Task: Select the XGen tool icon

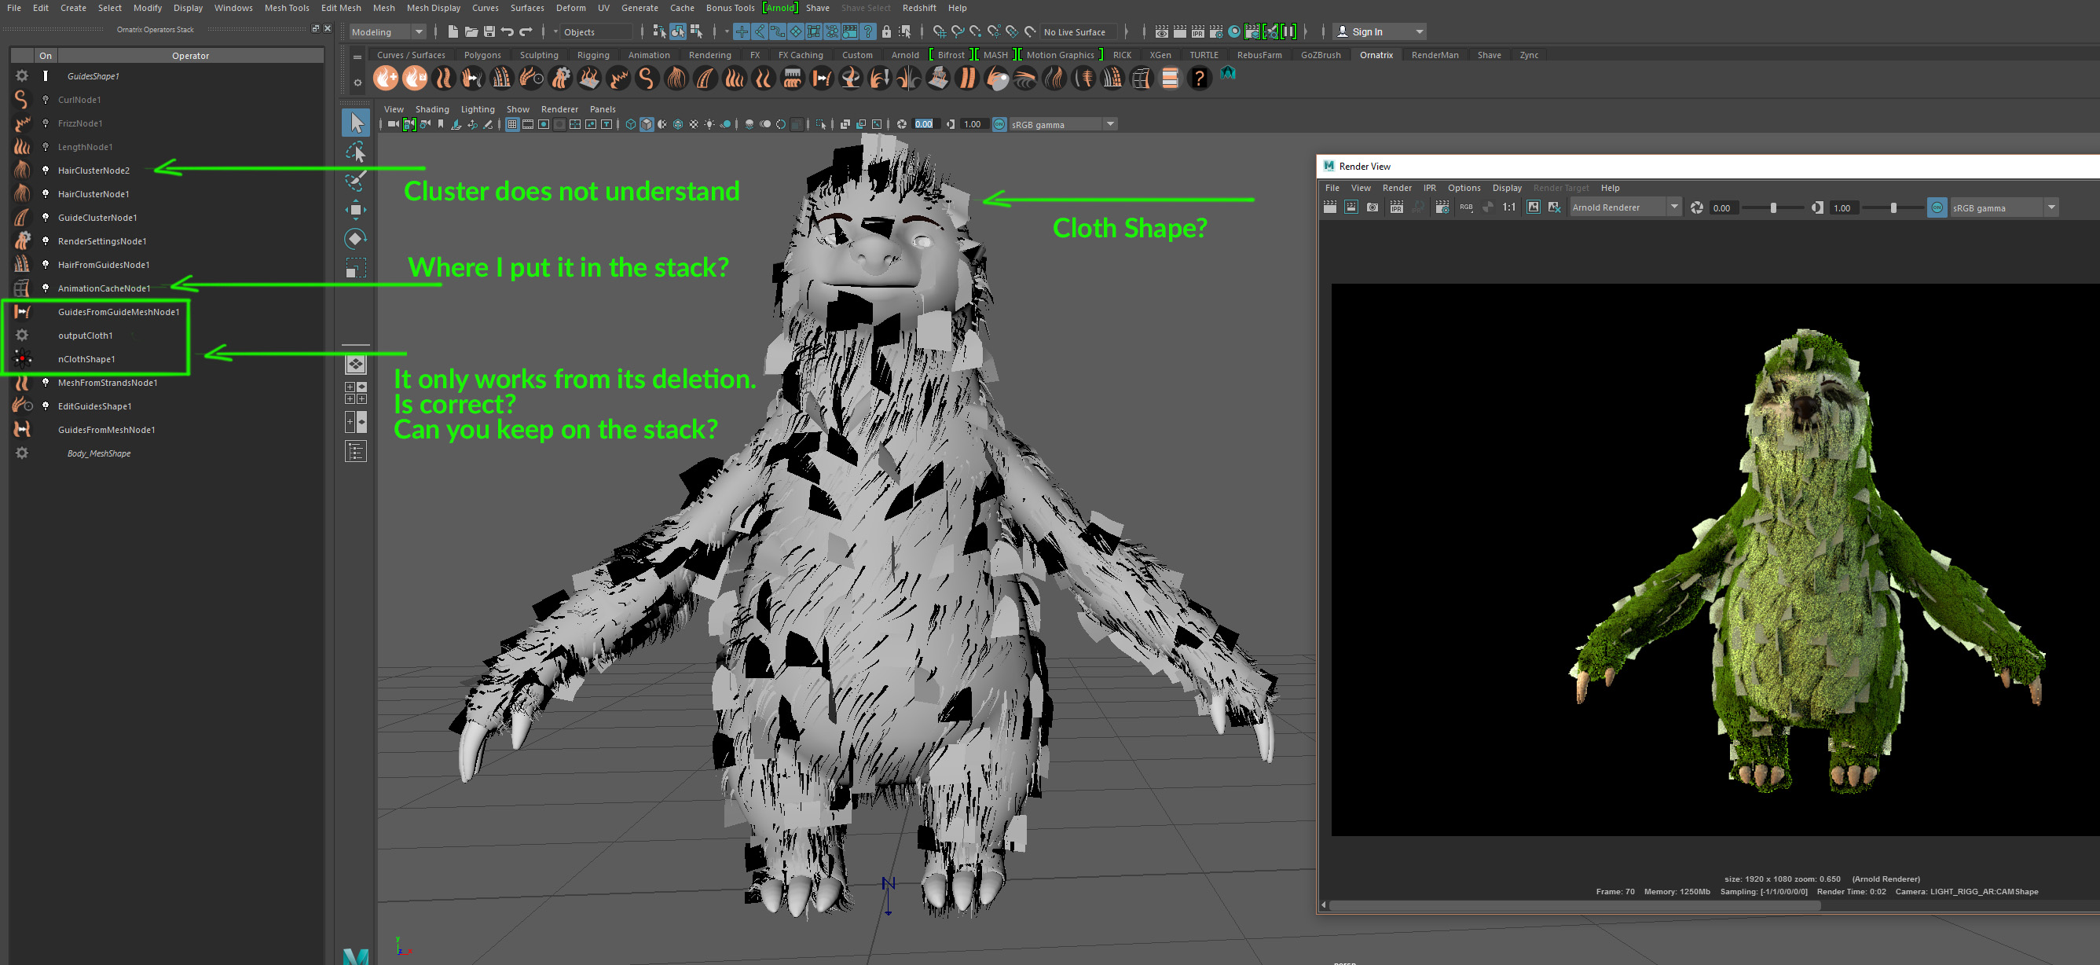Action: [x=1159, y=55]
